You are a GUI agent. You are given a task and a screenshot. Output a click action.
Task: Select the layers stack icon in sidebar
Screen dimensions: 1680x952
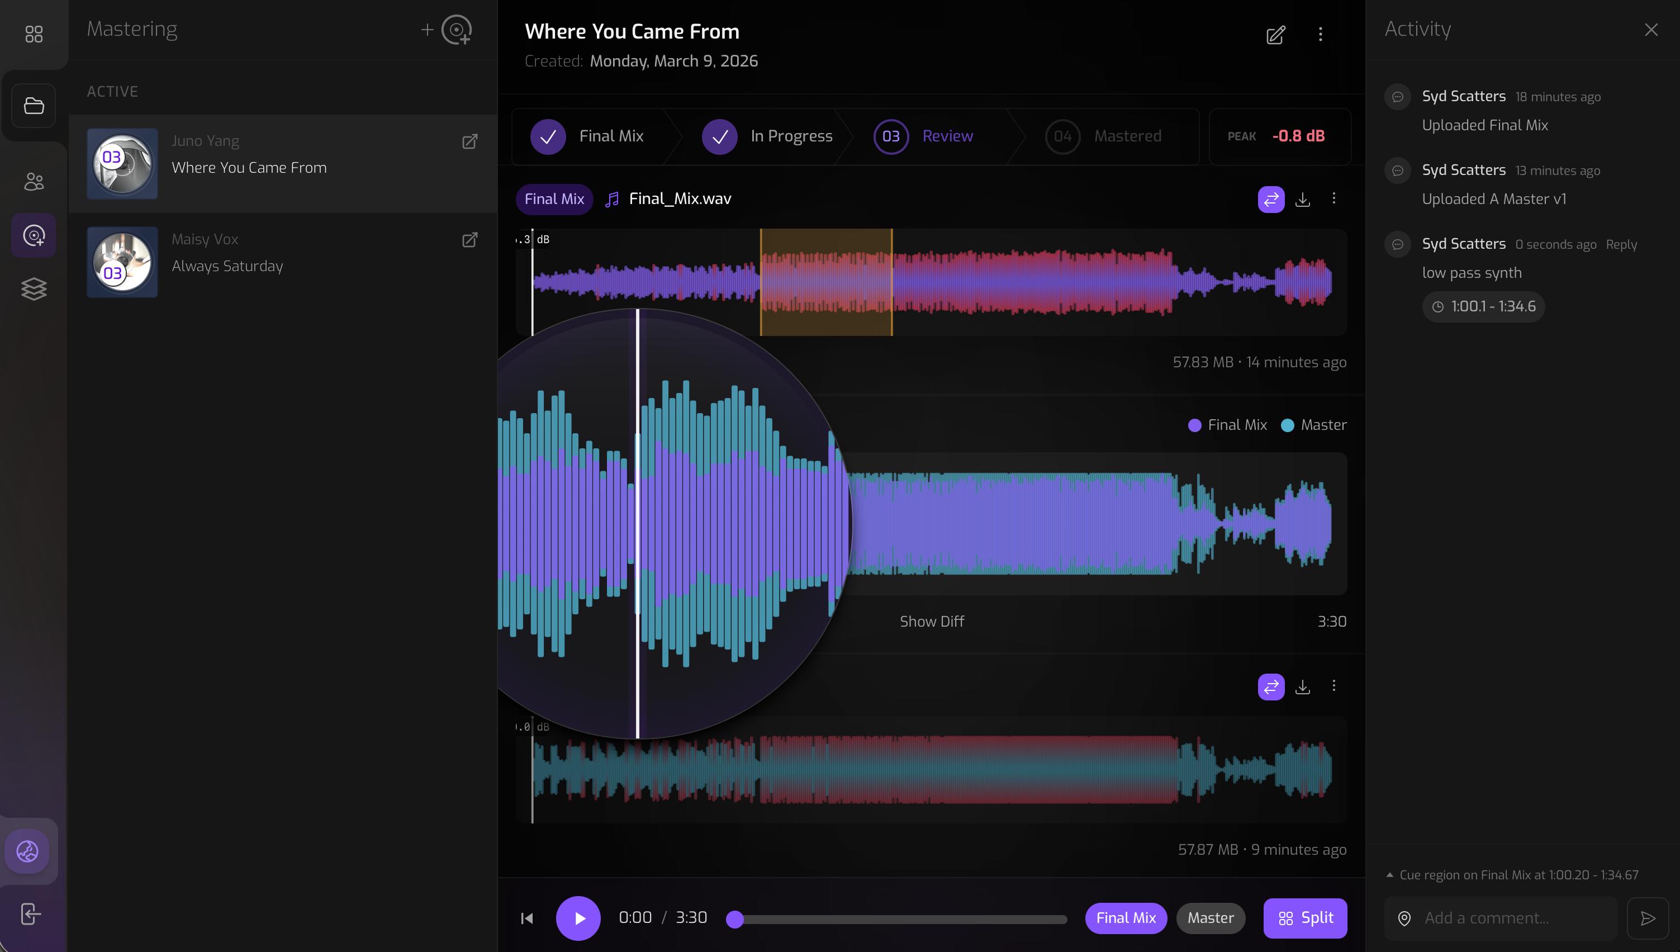tap(34, 289)
